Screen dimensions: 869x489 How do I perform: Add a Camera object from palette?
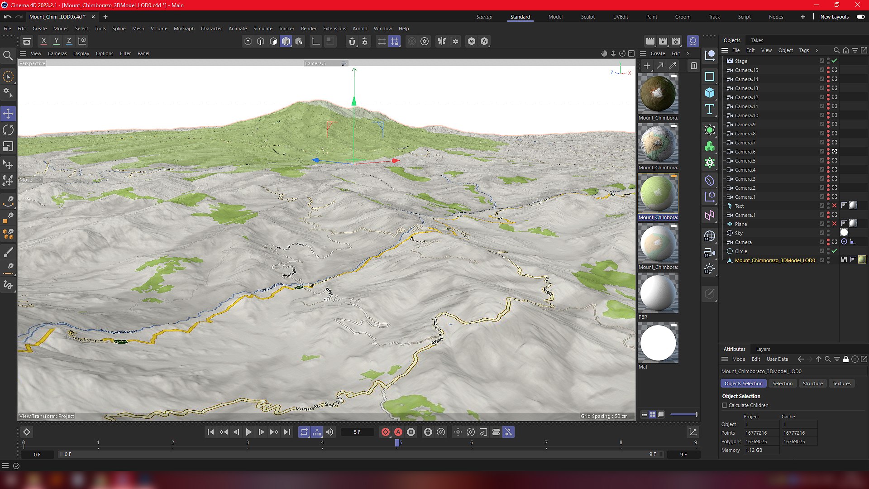(x=710, y=253)
